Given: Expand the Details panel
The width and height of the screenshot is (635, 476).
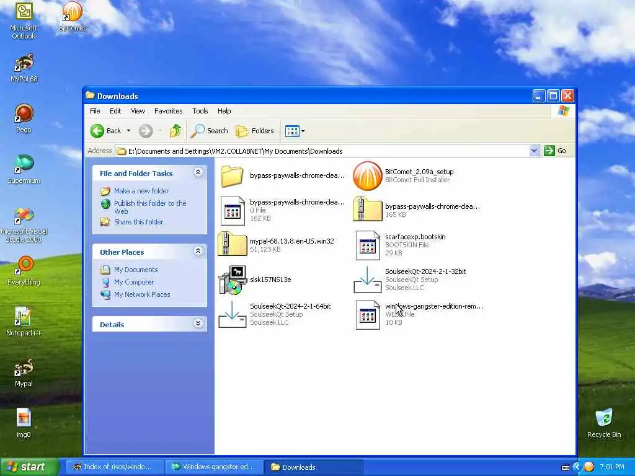Looking at the screenshot, I should click(x=198, y=324).
